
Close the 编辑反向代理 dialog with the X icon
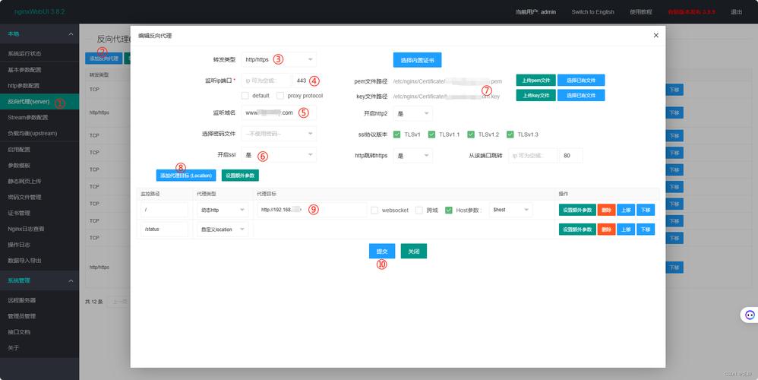click(x=655, y=35)
